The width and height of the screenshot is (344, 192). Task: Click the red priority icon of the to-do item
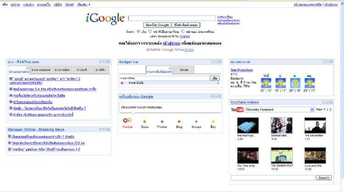point(122,83)
